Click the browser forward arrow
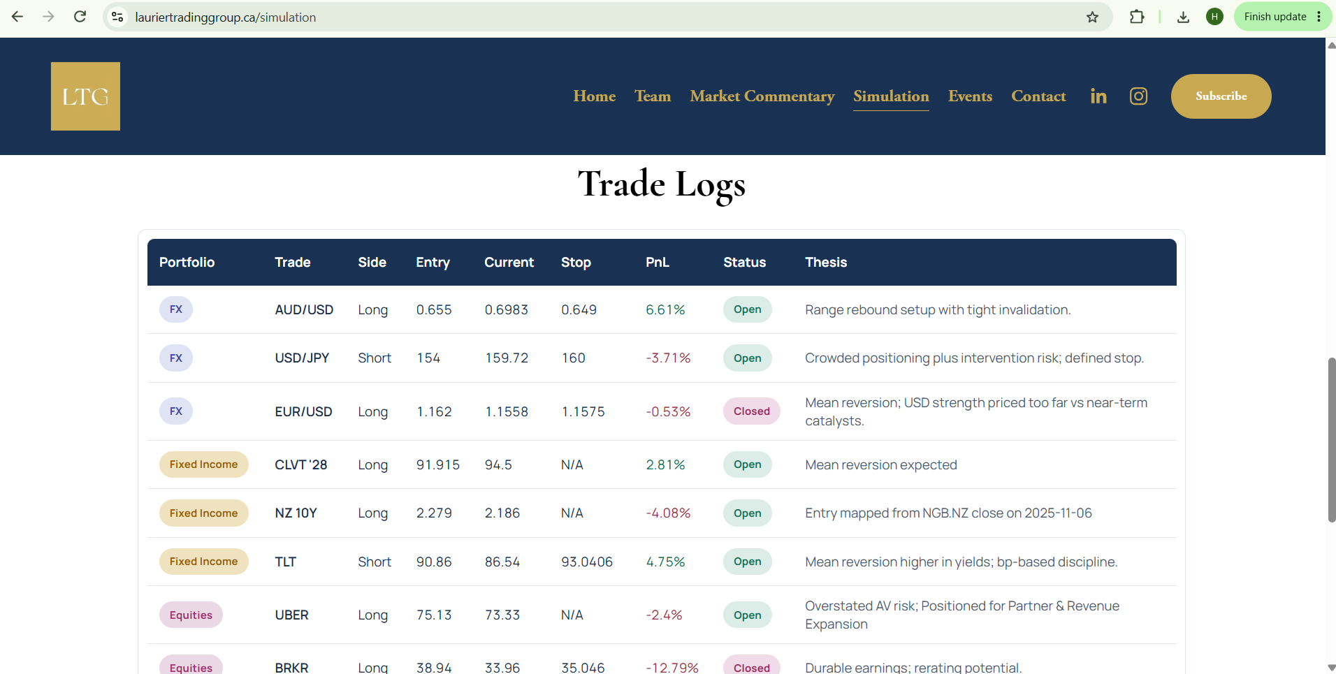The width and height of the screenshot is (1336, 674). pos(48,17)
